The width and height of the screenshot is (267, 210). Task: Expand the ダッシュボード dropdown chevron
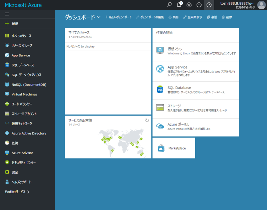point(98,17)
